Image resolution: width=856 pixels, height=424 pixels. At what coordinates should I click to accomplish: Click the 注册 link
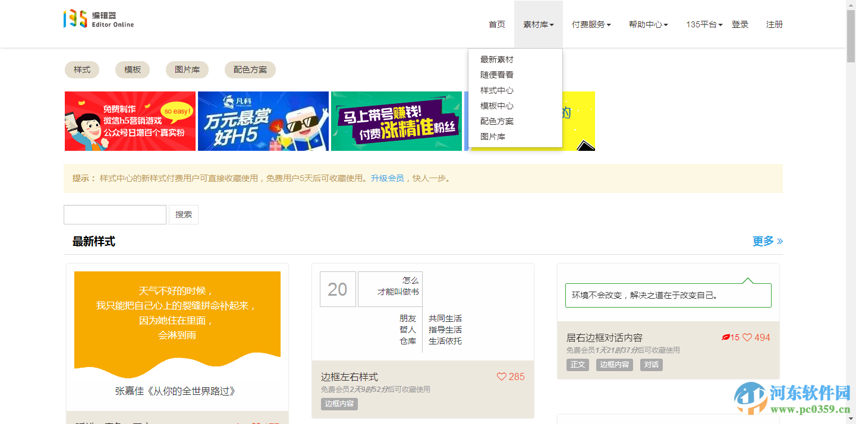point(775,24)
